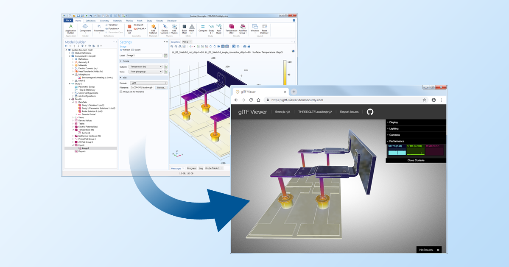Click the Browse... button for filename
The width and height of the screenshot is (509, 267).
[x=161, y=87]
